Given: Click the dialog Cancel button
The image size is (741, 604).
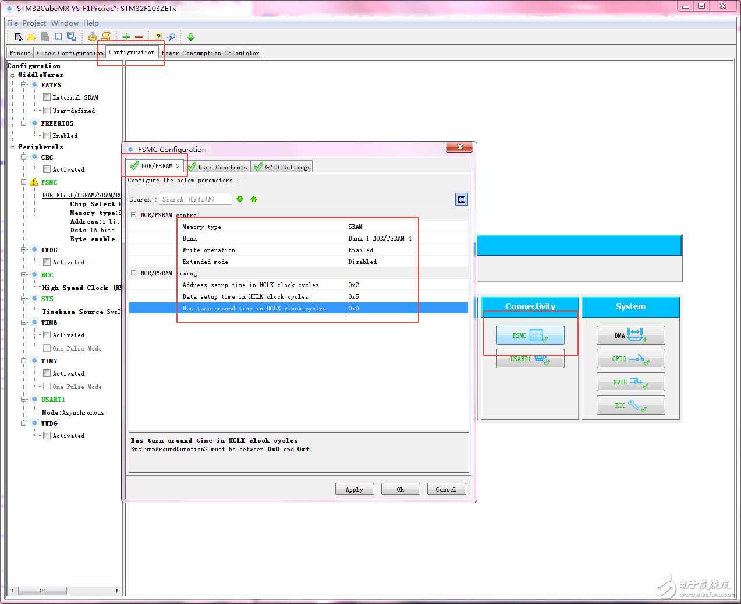Looking at the screenshot, I should [x=446, y=489].
